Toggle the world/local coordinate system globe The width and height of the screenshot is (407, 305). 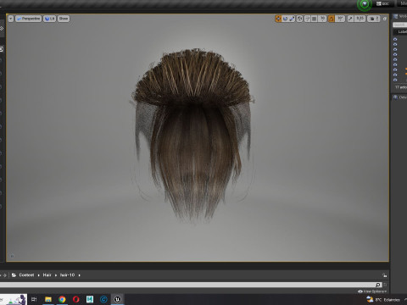(300, 19)
